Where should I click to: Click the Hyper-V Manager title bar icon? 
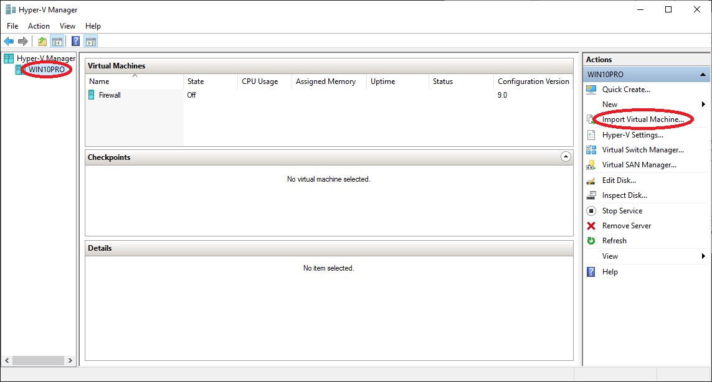point(10,9)
